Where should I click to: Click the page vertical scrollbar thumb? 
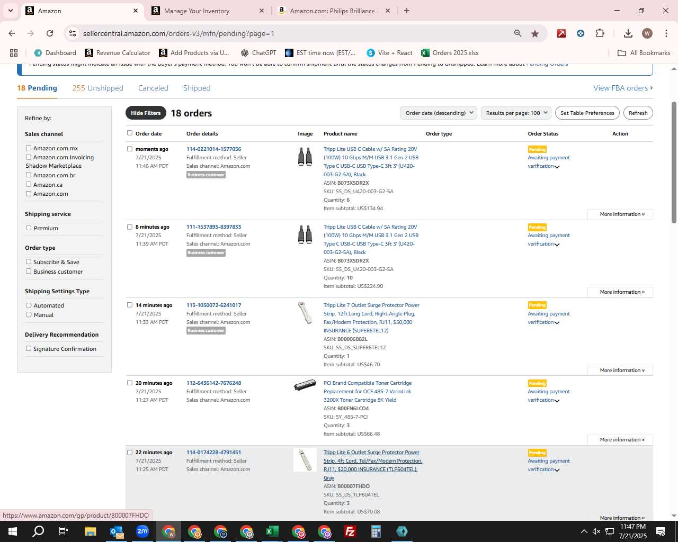674,161
